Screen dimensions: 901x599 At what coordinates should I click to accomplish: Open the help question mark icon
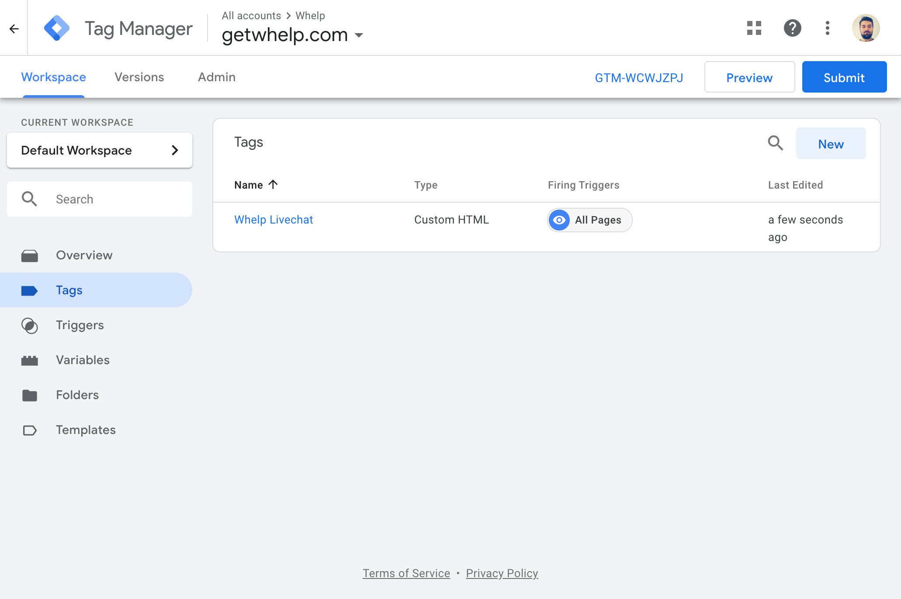[x=792, y=28]
